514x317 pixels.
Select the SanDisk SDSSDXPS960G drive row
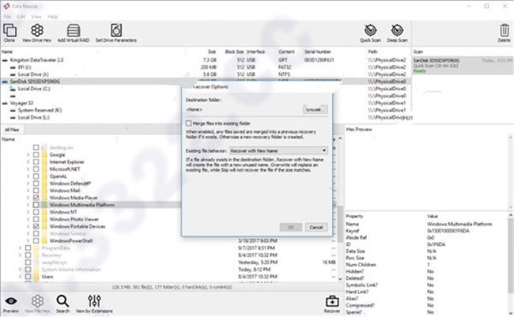click(x=206, y=81)
